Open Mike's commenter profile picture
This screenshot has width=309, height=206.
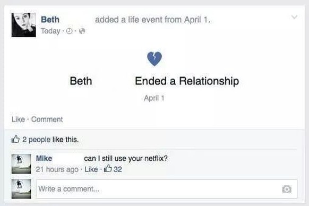pos(21,164)
